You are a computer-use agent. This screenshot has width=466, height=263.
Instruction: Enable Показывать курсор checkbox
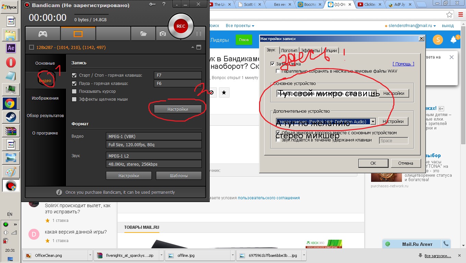[74, 91]
